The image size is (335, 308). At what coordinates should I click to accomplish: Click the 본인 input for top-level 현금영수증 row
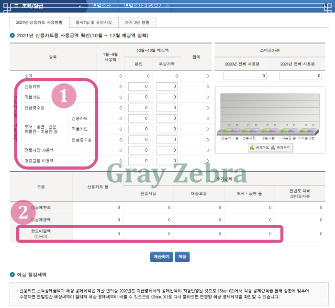point(139,108)
